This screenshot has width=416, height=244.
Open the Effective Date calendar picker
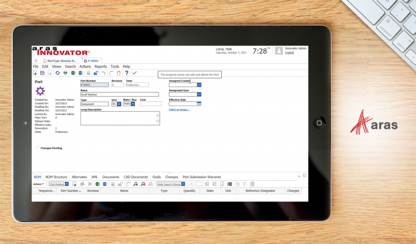click(x=199, y=103)
